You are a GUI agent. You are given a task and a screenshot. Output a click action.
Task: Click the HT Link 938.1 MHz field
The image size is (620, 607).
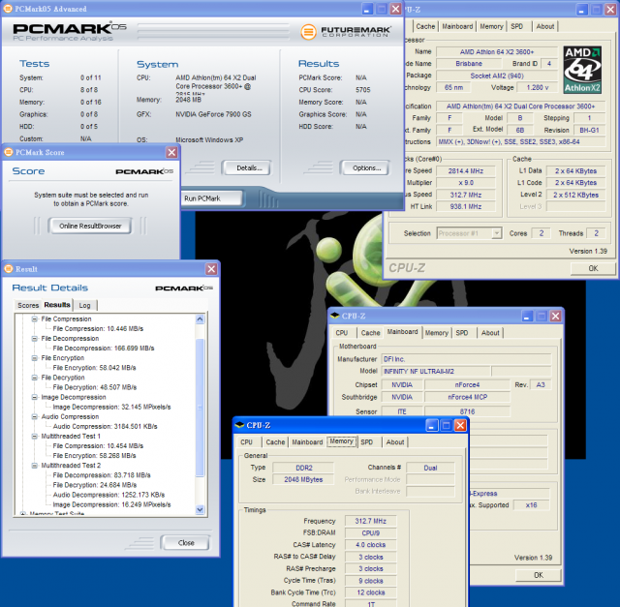(x=466, y=206)
